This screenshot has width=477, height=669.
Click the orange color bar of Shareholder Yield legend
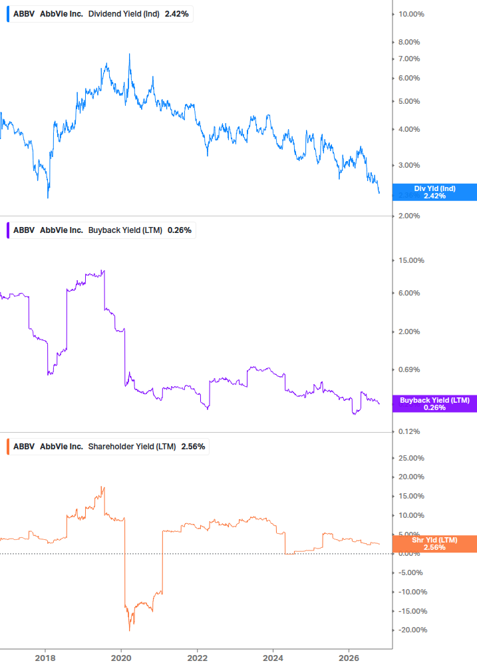coord(8,447)
